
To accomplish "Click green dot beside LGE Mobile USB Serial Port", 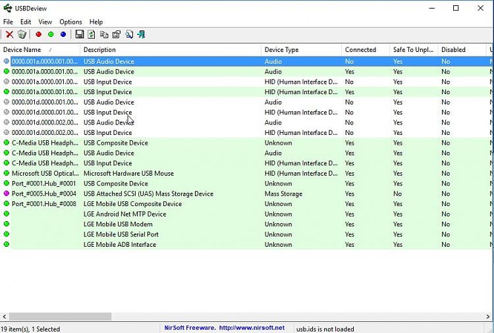I will tap(7, 234).
